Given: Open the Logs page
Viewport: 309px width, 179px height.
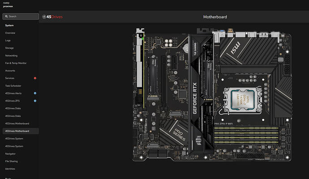Looking at the screenshot, I should pyautogui.click(x=8, y=40).
